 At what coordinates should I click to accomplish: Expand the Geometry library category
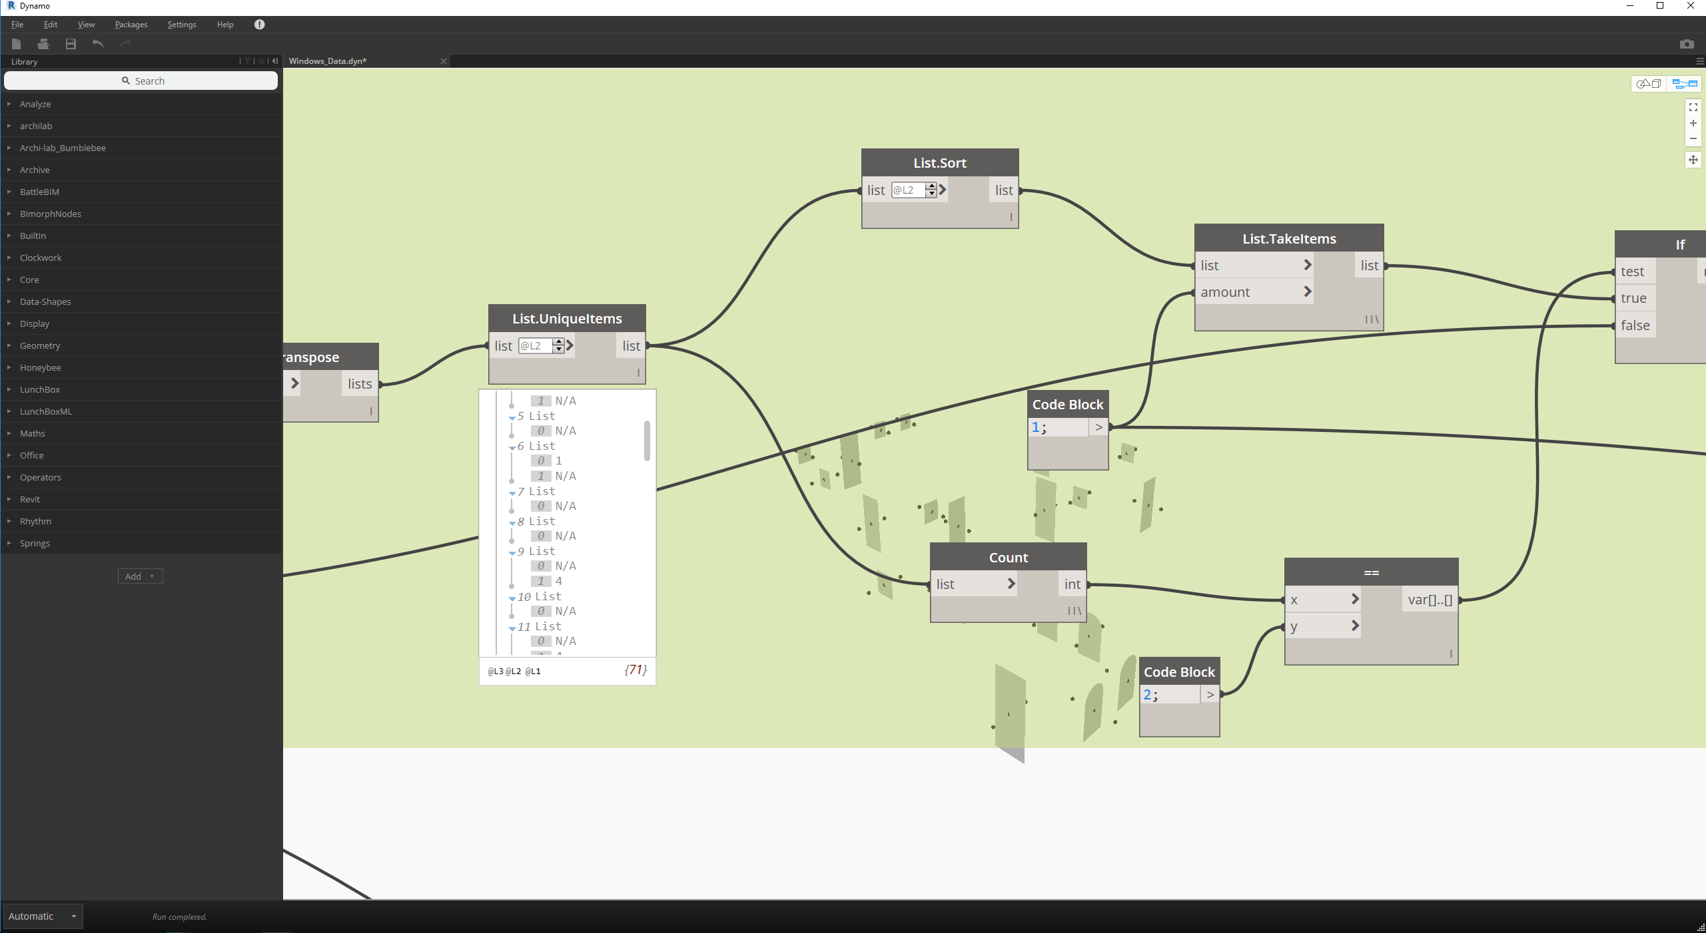[40, 345]
